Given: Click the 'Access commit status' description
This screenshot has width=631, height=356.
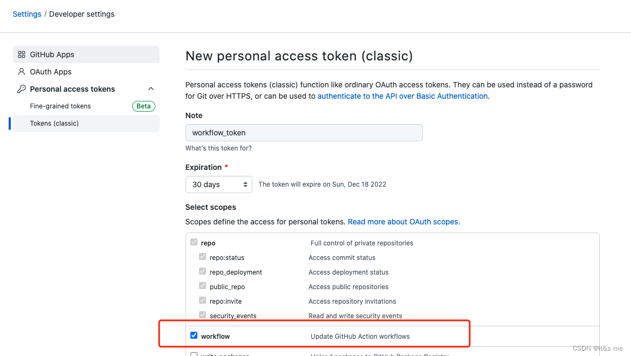Looking at the screenshot, I should click(342, 258).
